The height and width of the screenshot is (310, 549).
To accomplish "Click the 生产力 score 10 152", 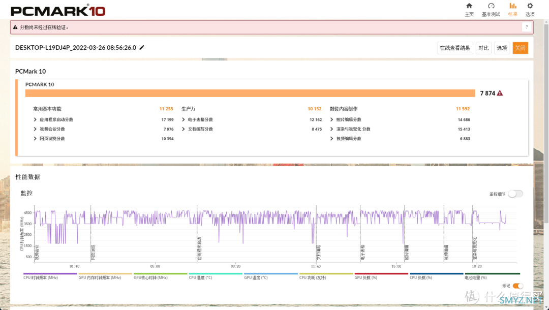I will click(315, 109).
